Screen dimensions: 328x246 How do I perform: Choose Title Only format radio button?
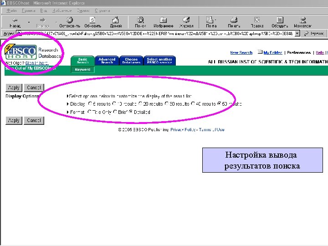coord(89,112)
